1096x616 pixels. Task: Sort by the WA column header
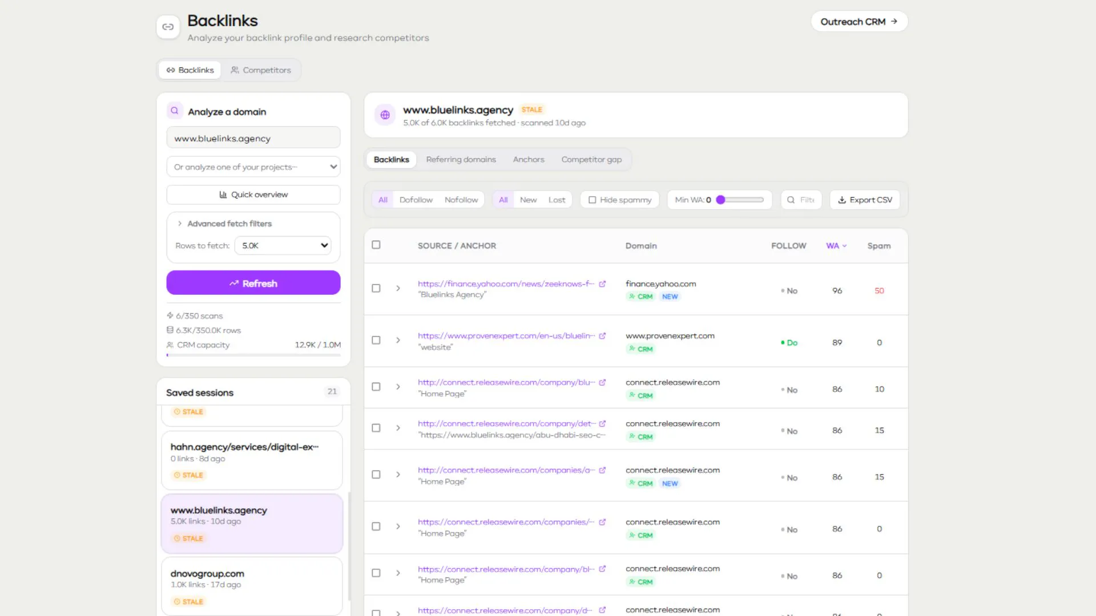click(x=836, y=246)
